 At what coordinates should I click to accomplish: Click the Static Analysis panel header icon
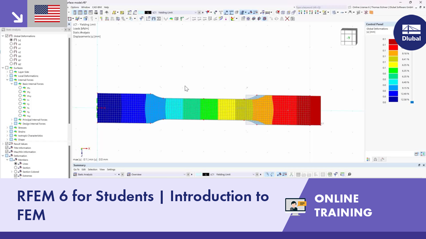coord(4,29)
